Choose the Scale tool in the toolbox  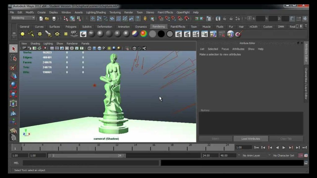[13, 94]
